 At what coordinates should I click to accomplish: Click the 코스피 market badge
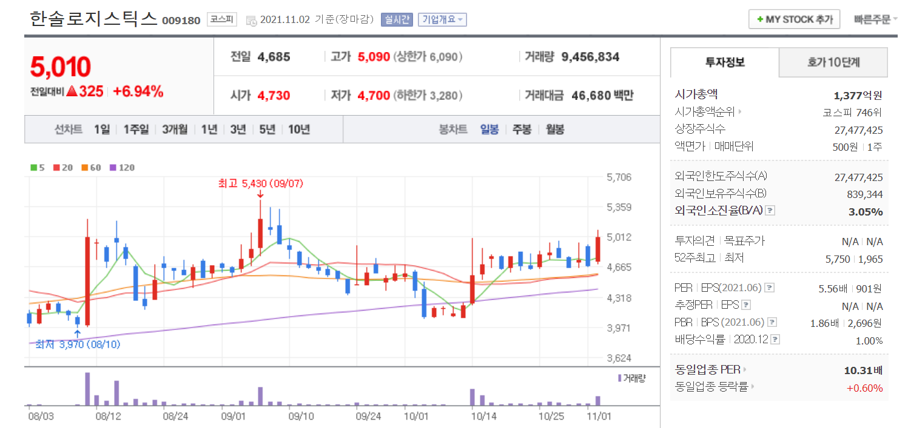pyautogui.click(x=223, y=19)
